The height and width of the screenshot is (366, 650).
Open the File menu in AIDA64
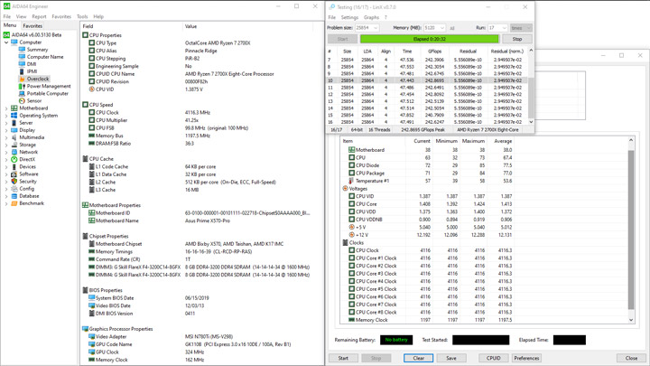[7, 16]
